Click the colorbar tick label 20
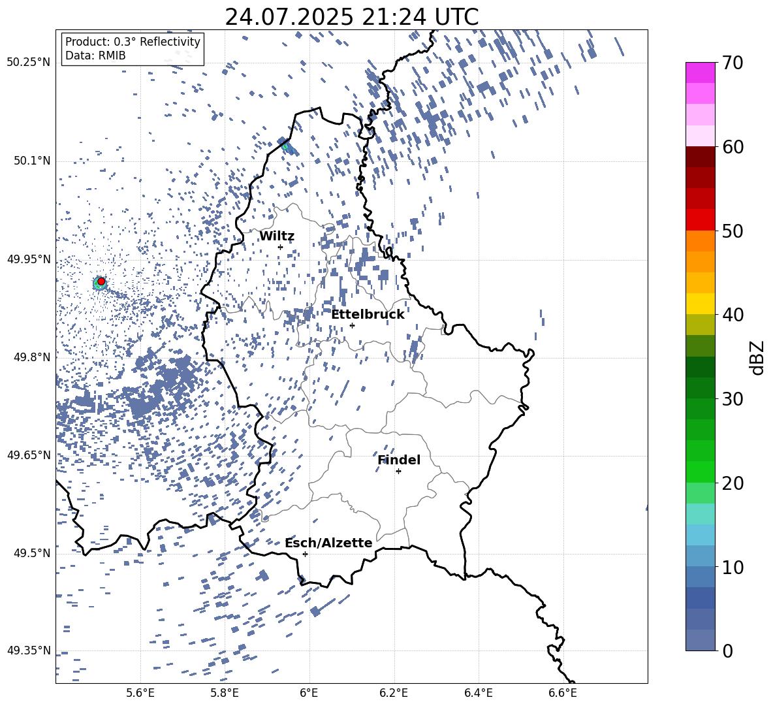This screenshot has height=706, width=773. point(733,483)
